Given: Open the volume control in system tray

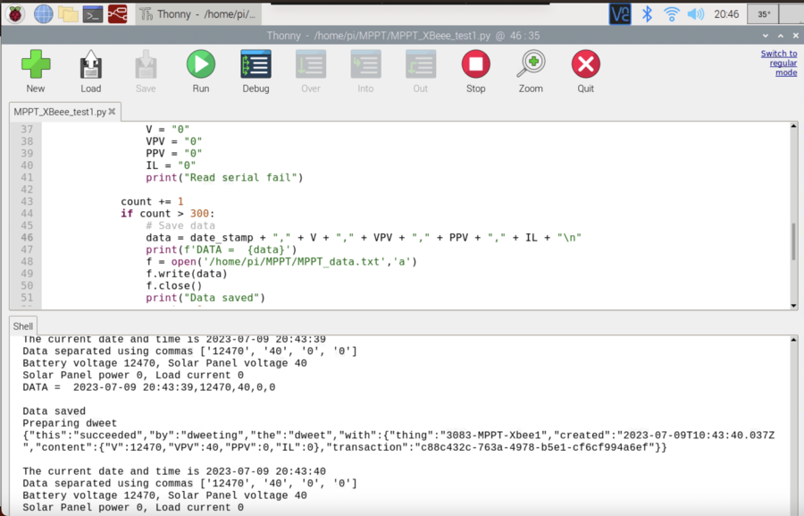Looking at the screenshot, I should [x=696, y=13].
